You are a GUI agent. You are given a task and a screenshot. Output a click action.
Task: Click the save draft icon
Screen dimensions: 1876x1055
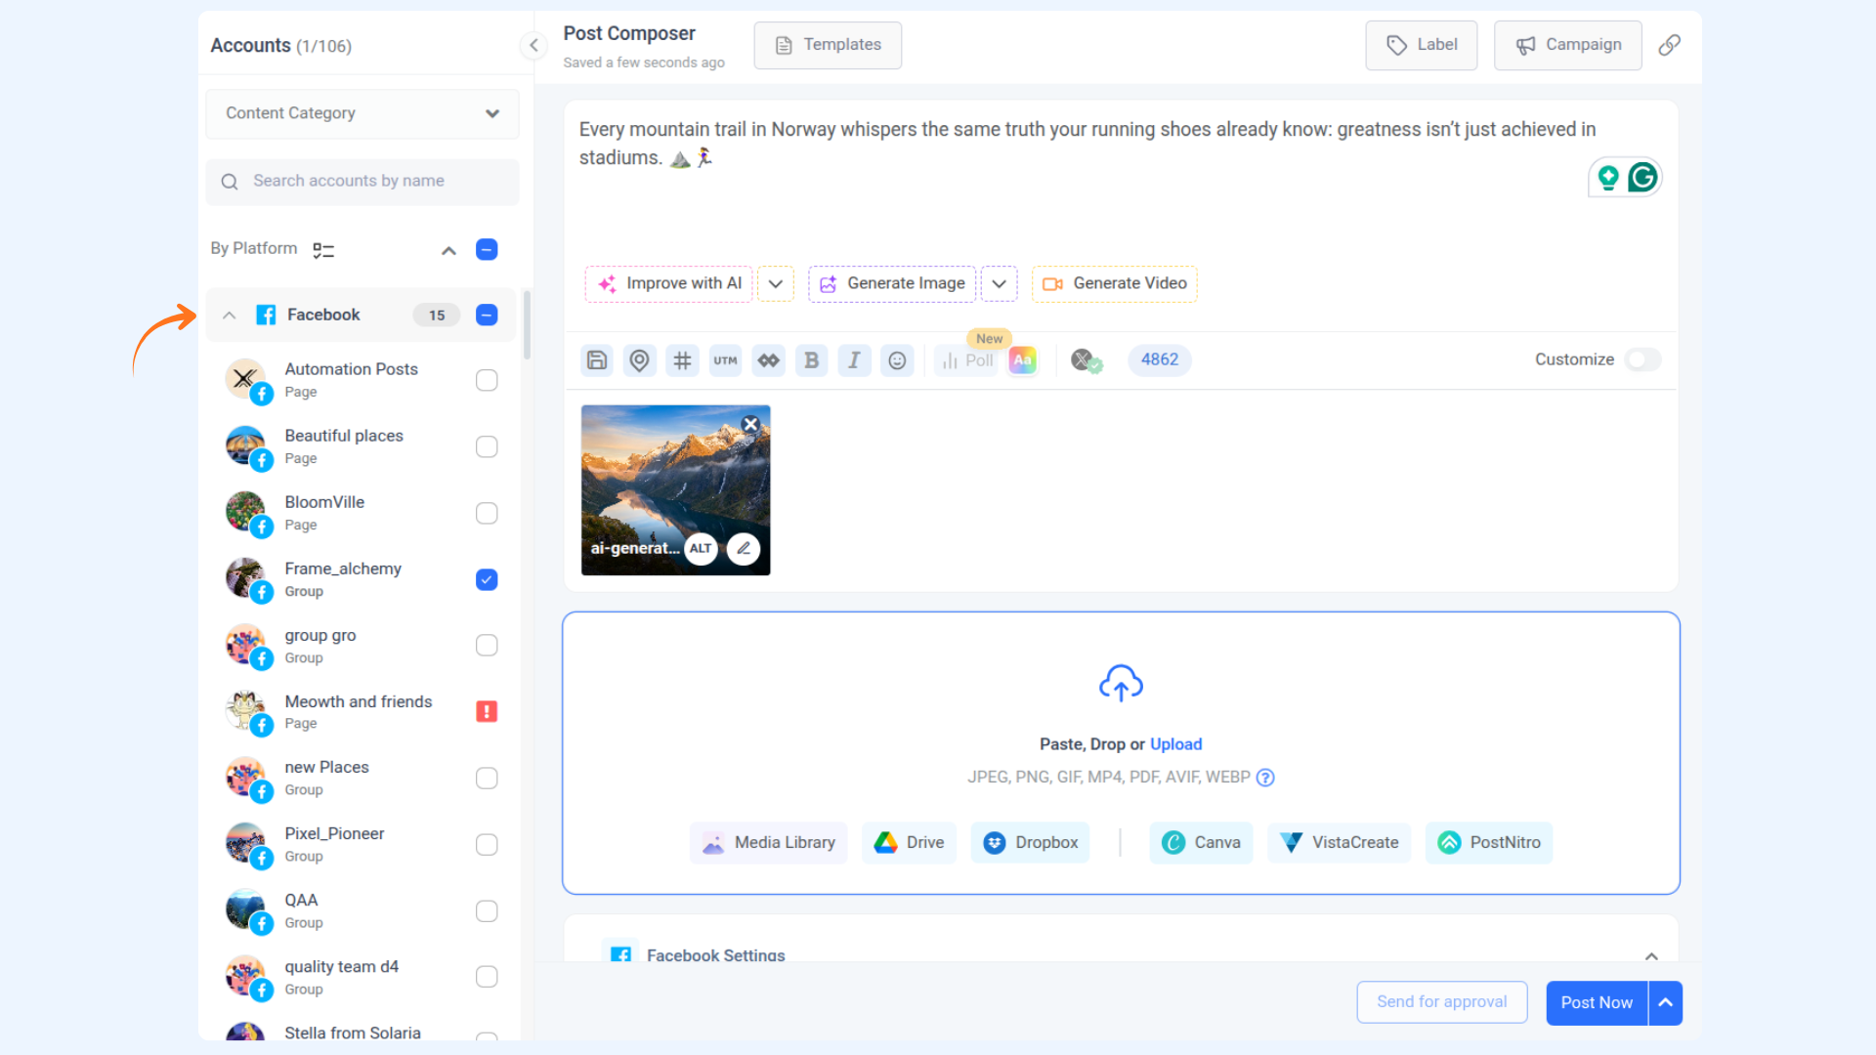pos(597,360)
